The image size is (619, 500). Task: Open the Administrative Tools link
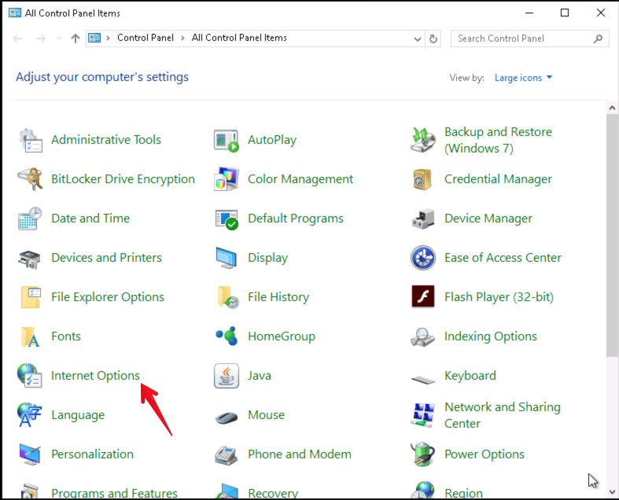(105, 140)
